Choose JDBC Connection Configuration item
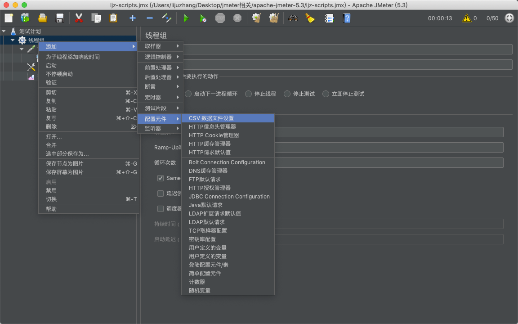 (x=228, y=196)
